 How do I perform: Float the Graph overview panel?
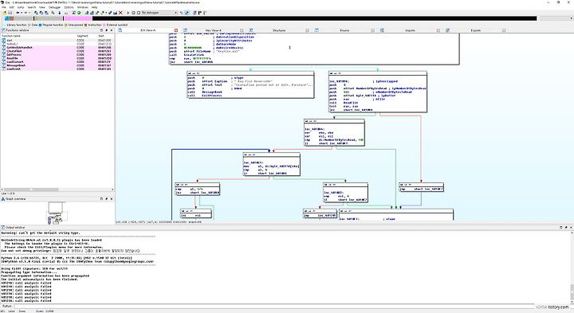[101, 199]
